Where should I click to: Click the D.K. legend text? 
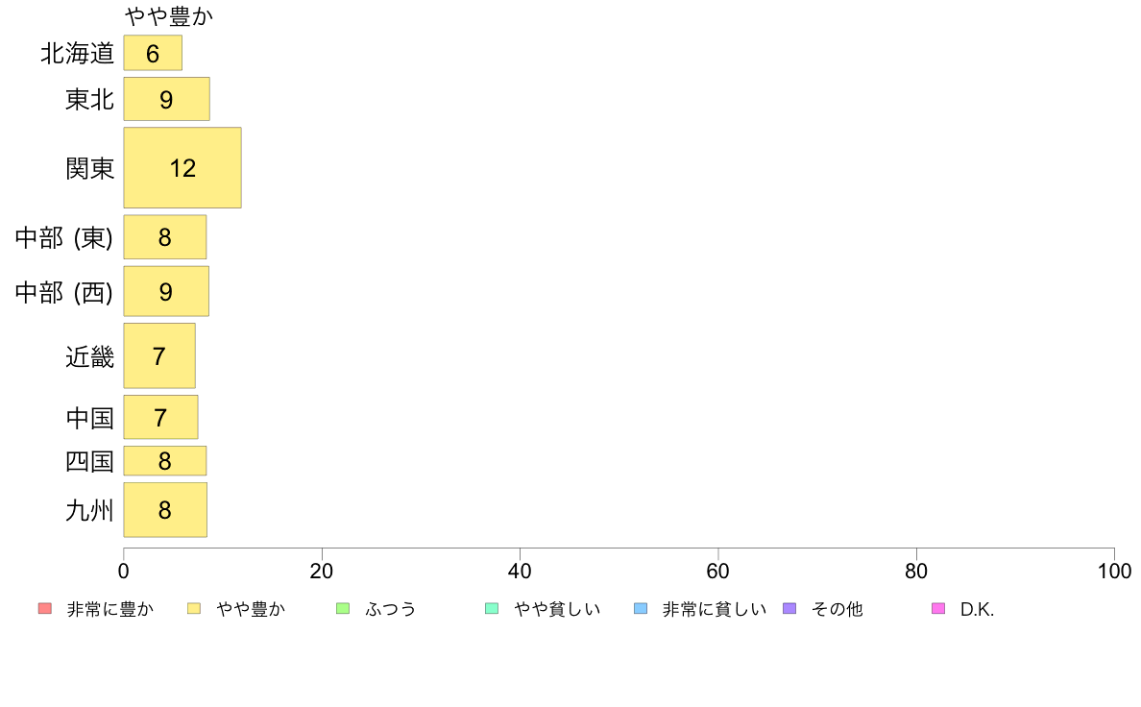click(978, 609)
